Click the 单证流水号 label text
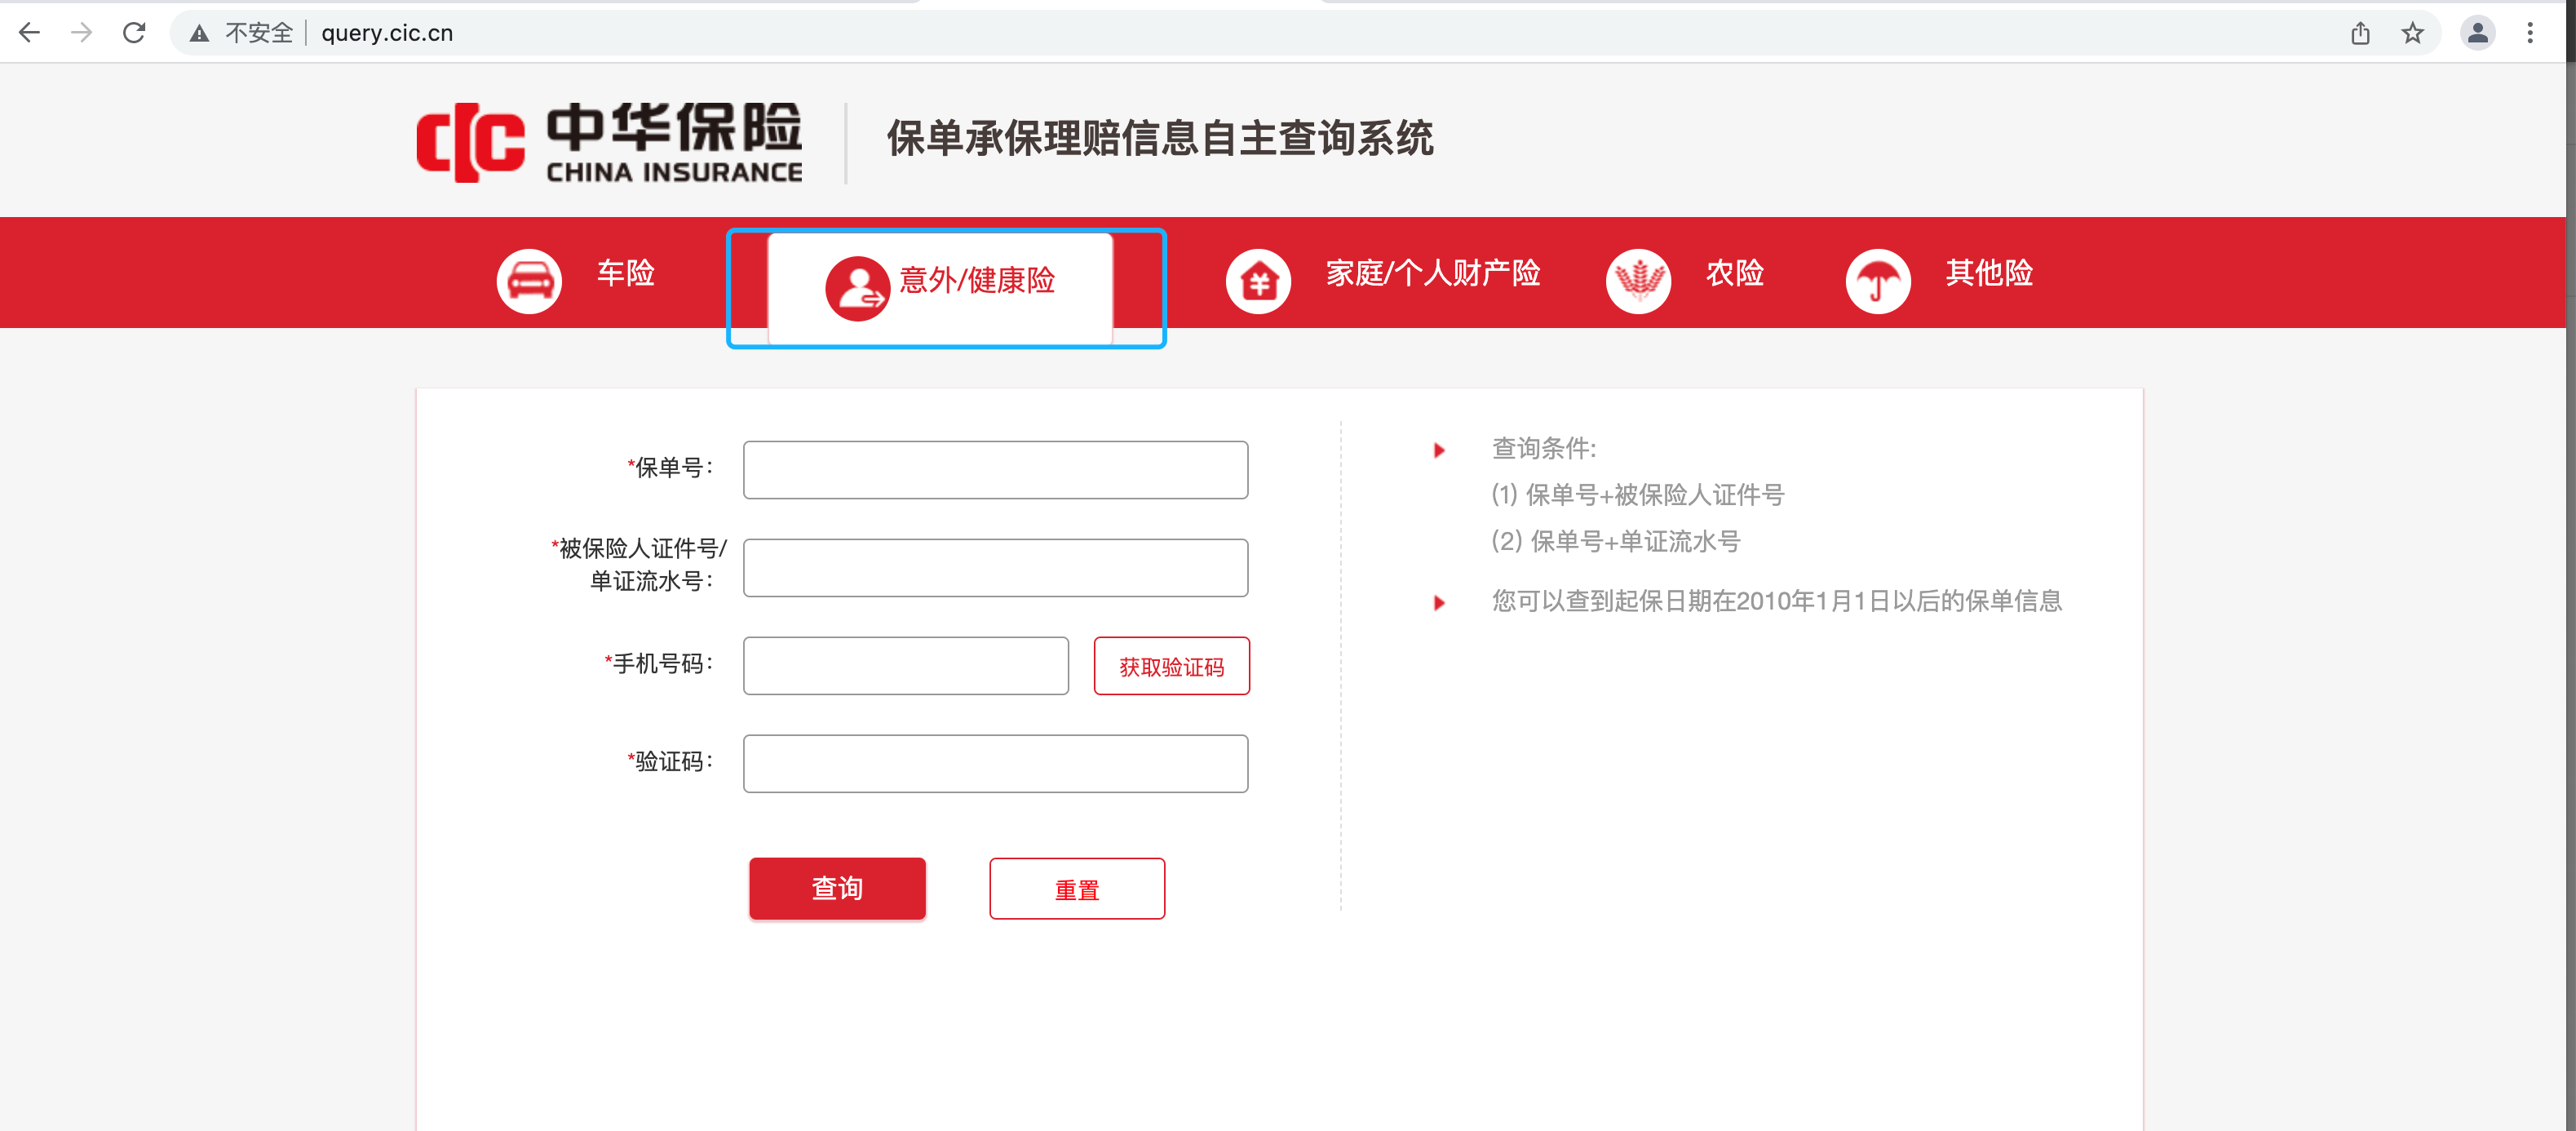This screenshot has height=1131, width=2576. click(x=651, y=581)
